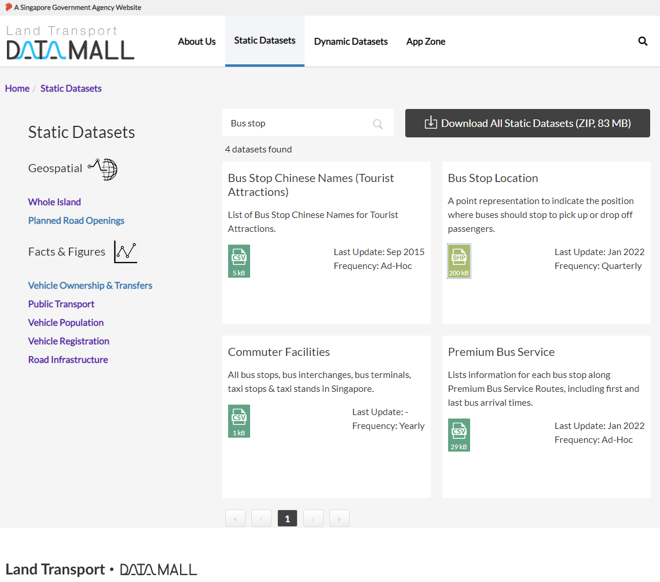Go to the next results page arrow
Screen dimensions: 660x582
[313, 518]
